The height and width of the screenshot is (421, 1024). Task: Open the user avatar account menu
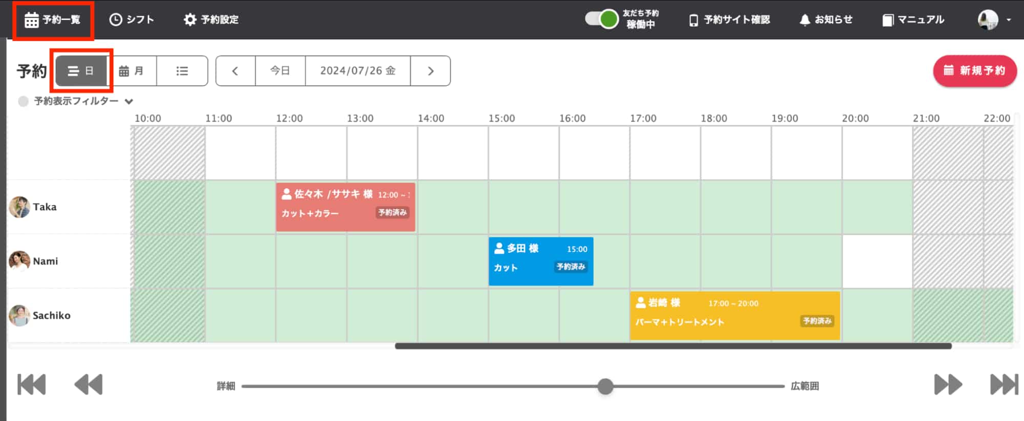(994, 19)
